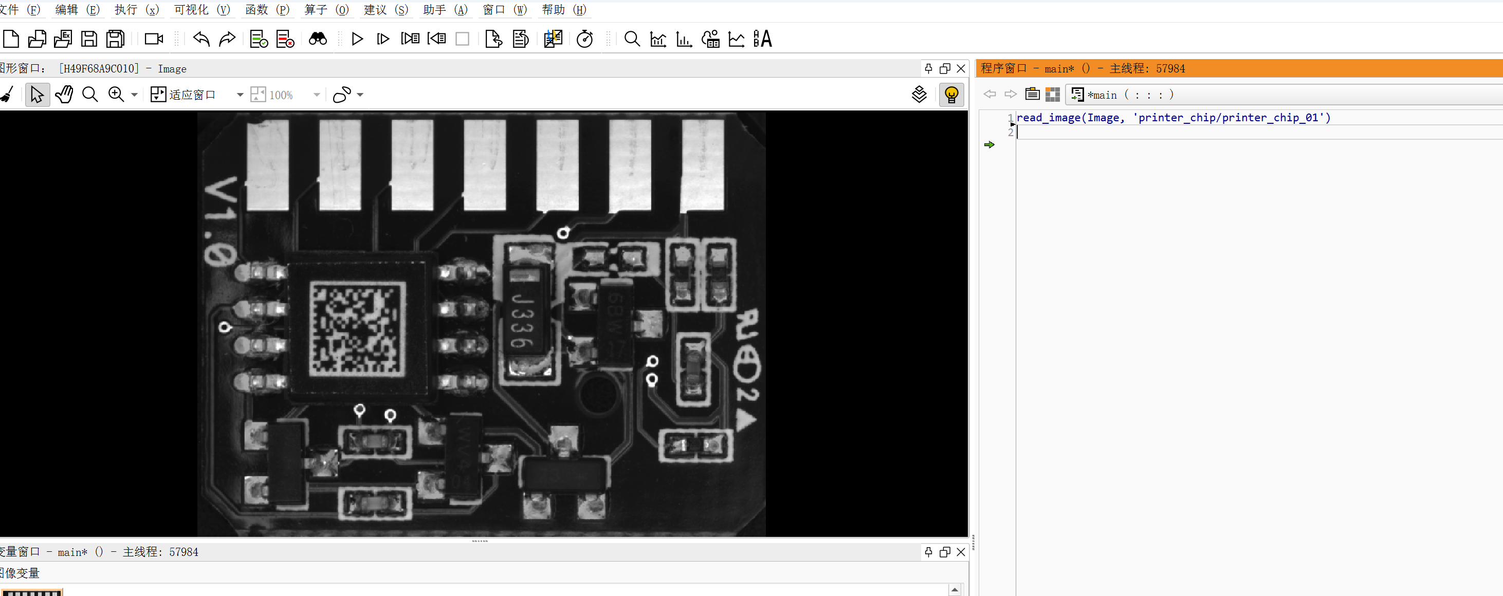The height and width of the screenshot is (596, 1503).
Task: Open the 可视化 (V) menu
Action: coord(202,10)
